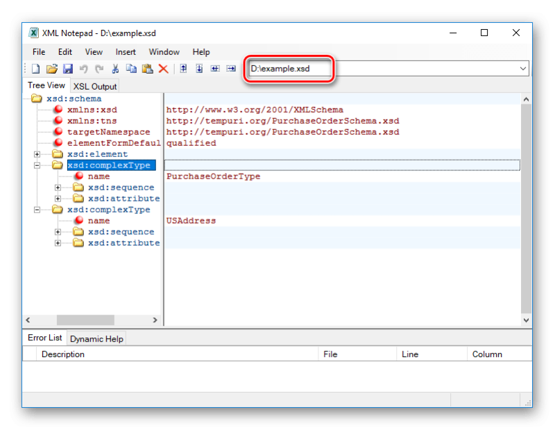The image size is (555, 430).
Task: Click the Copy toolbar icon
Action: [x=131, y=68]
